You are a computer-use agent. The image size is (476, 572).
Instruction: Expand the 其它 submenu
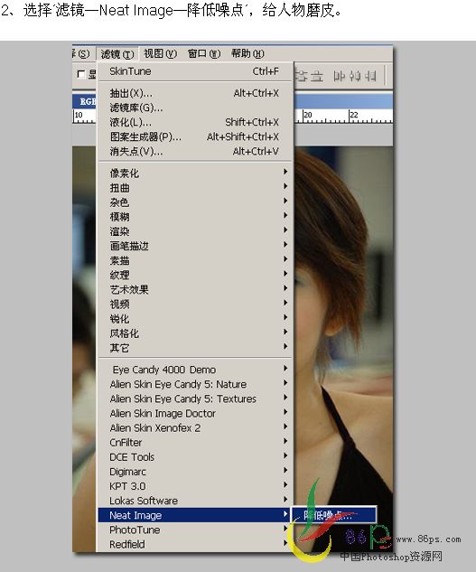194,348
